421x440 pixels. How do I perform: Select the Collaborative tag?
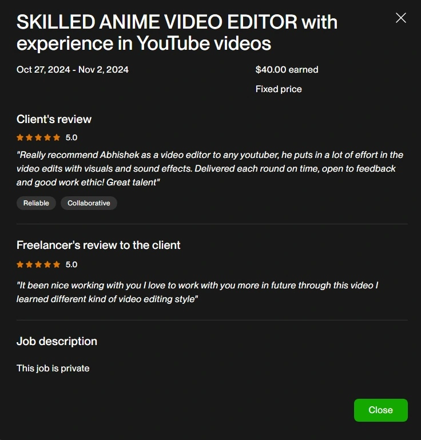coord(89,203)
